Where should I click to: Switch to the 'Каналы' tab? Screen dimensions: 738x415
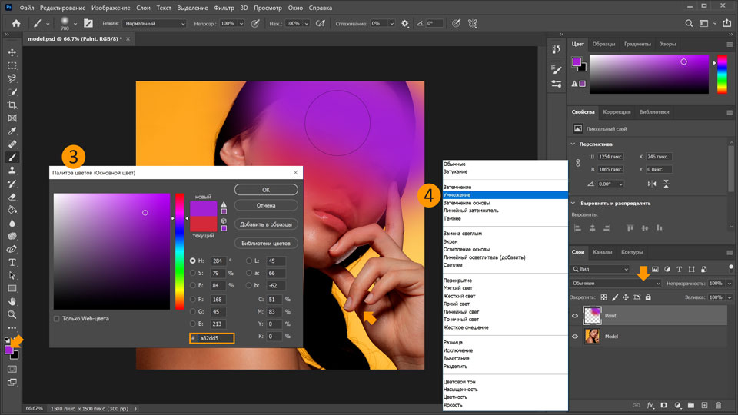pos(602,252)
